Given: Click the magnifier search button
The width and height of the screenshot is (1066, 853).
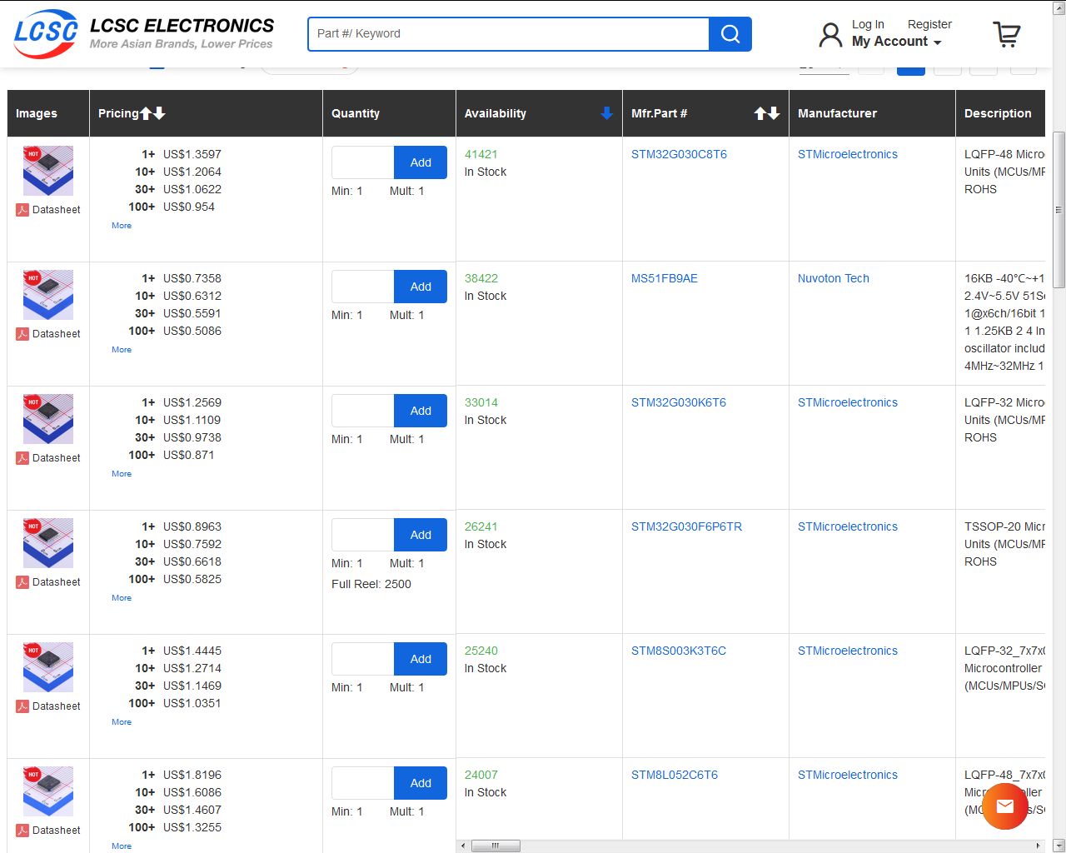Looking at the screenshot, I should coord(730,34).
